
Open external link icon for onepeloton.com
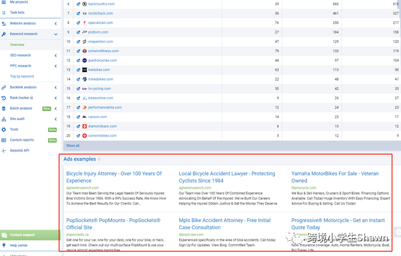click(x=78, y=41)
